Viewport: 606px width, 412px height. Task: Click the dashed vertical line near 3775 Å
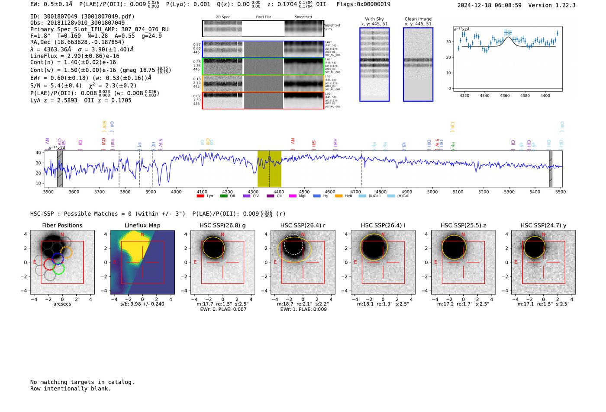tap(119, 169)
